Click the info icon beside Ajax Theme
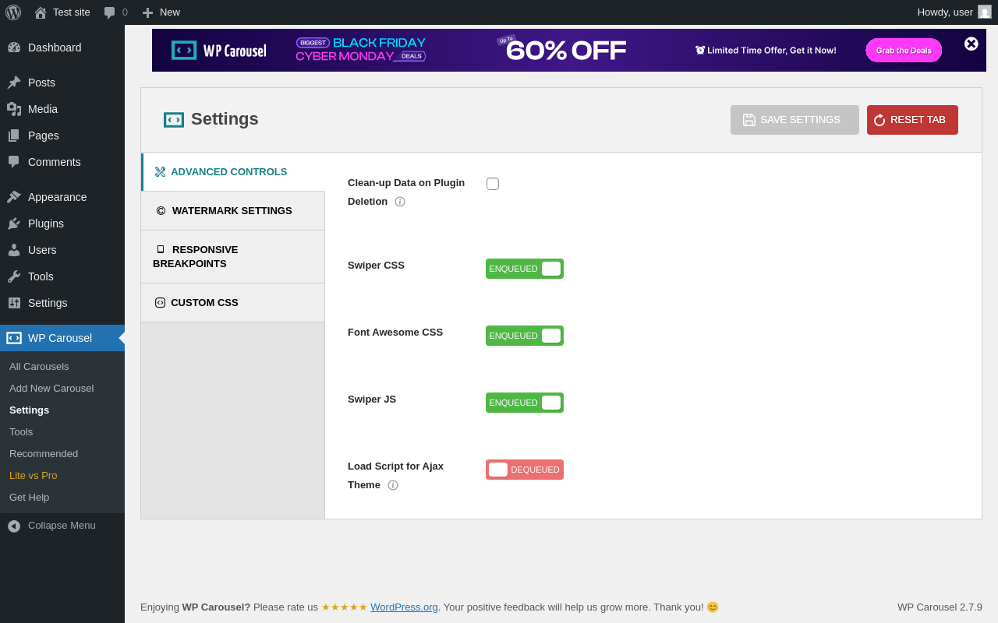Screen dimensions: 998x623 [x=393, y=485]
